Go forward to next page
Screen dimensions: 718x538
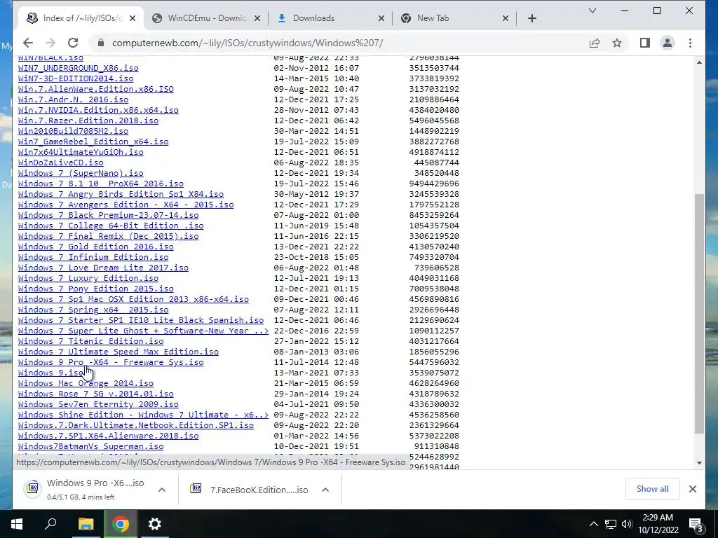pyautogui.click(x=50, y=43)
